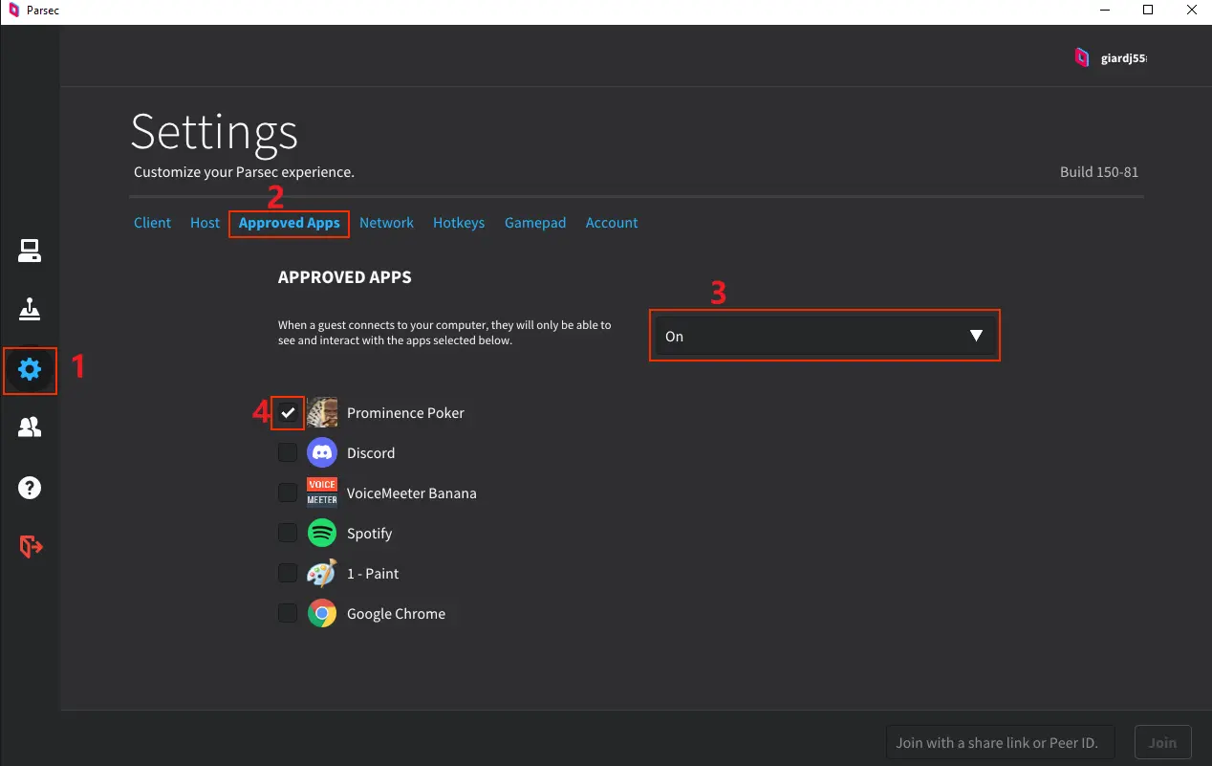Click the Spotify app icon
Screen dimensions: 1212x766
point(322,534)
